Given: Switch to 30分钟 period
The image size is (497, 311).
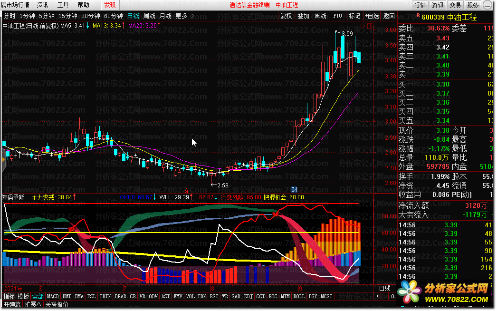Looking at the screenshot, I should coord(91,16).
